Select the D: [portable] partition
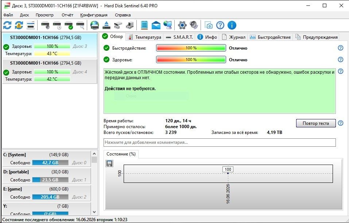The width and height of the screenshot is (349, 223). pyautogui.click(x=47, y=176)
